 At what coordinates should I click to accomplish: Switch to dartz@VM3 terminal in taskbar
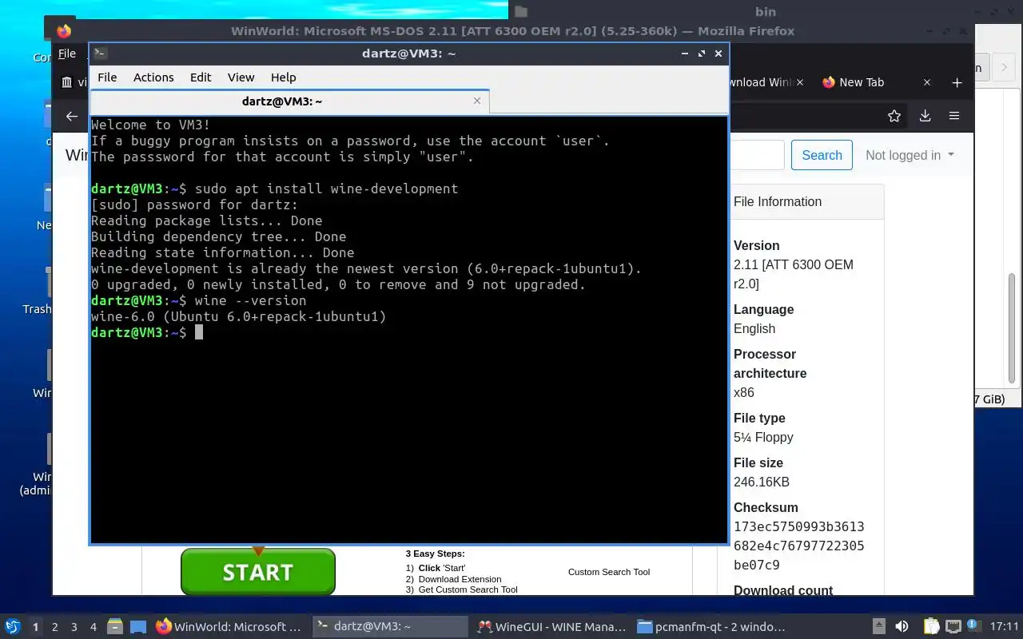pyautogui.click(x=390, y=627)
